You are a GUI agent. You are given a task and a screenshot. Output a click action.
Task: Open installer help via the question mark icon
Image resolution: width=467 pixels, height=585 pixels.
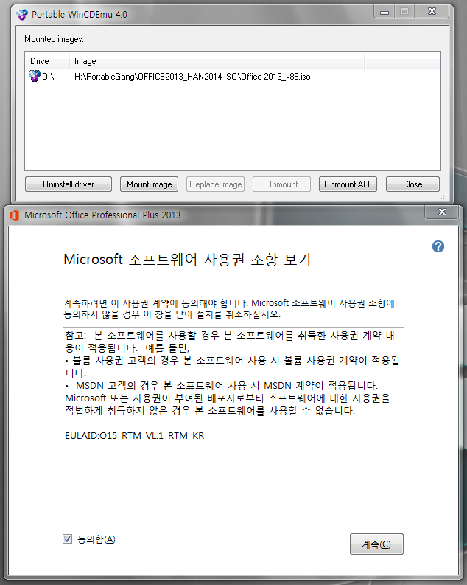[438, 246]
